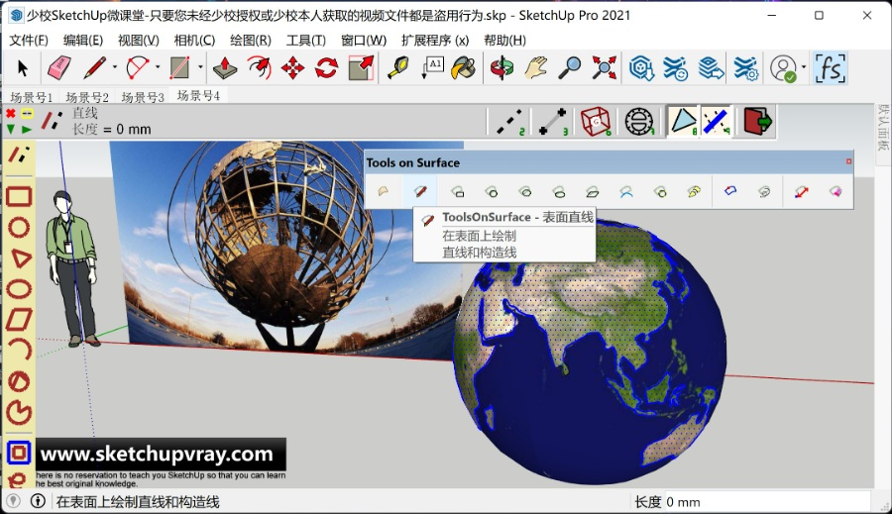Switch to scene tab 场景号3
Screen dimensions: 892x514
pos(143,97)
